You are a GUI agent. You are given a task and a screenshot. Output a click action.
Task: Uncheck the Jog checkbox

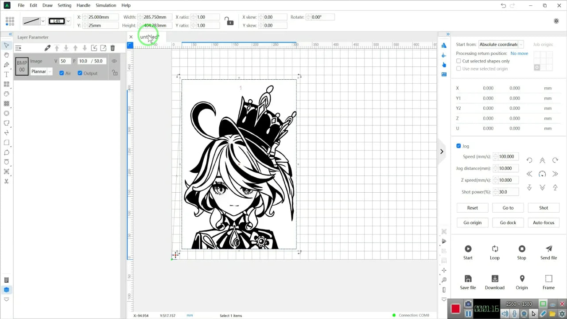[x=458, y=146]
